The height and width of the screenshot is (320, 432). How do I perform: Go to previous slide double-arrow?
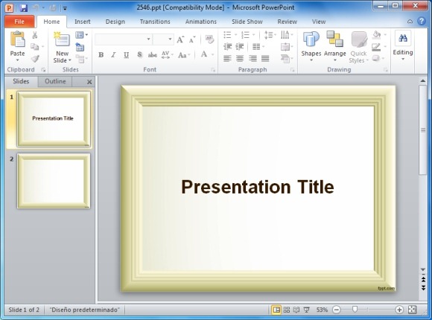point(423,280)
